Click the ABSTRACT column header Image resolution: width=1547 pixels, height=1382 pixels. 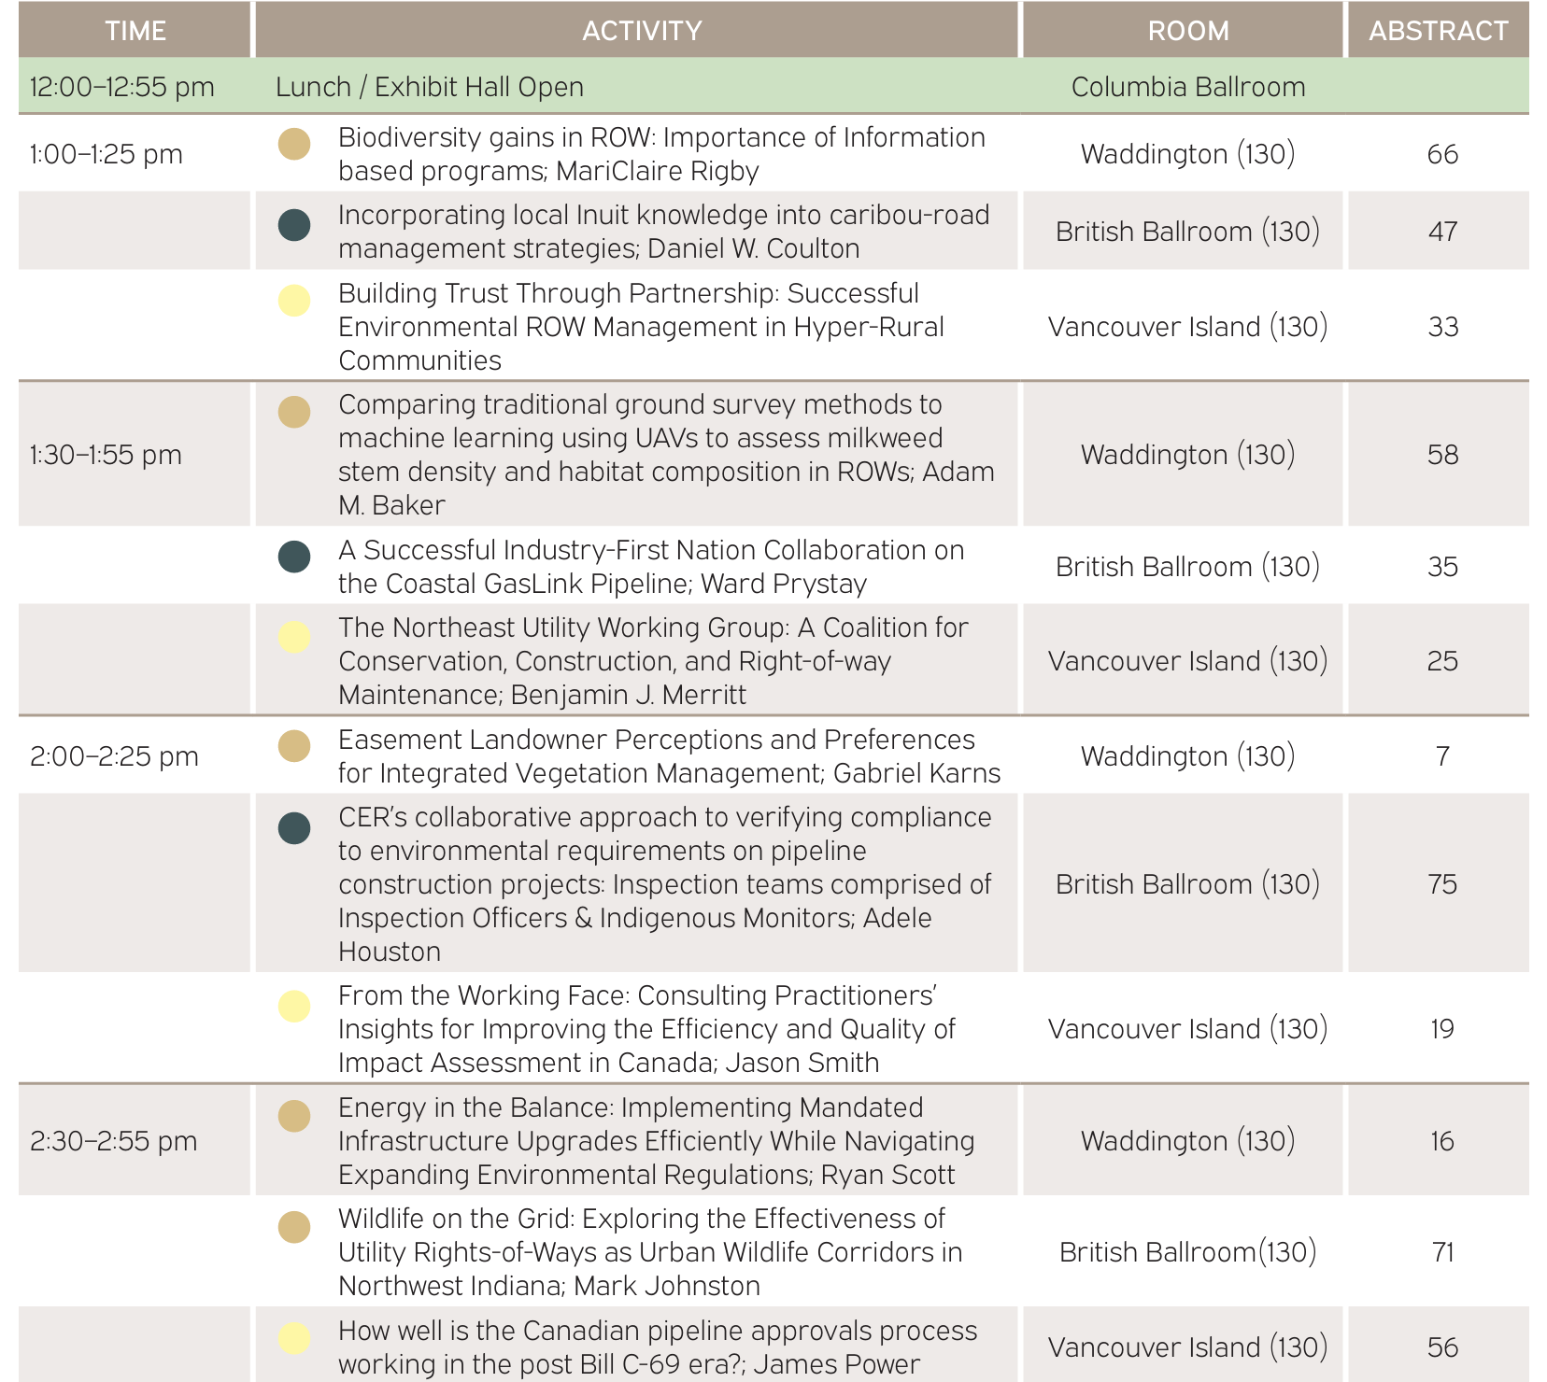click(x=1438, y=31)
